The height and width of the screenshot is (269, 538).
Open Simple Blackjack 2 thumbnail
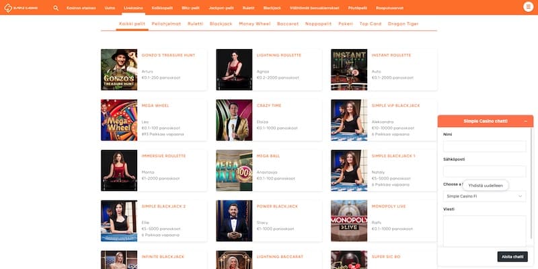(x=119, y=221)
